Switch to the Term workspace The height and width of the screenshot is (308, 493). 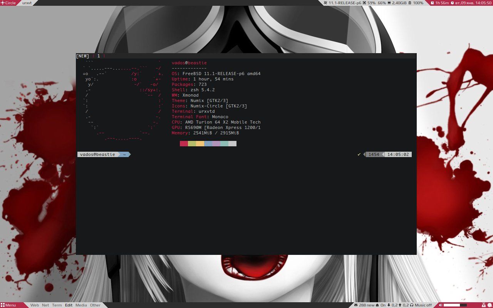[x=57, y=305]
